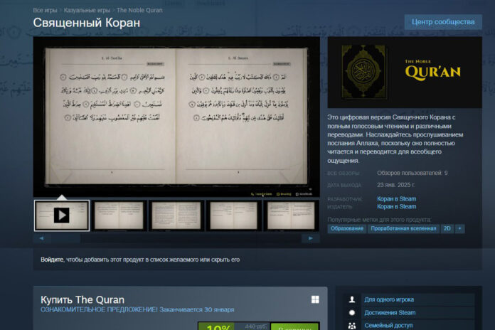Select the second screenshot thumbnail
Image resolution: width=495 pixels, height=330 pixels.
(x=119, y=215)
